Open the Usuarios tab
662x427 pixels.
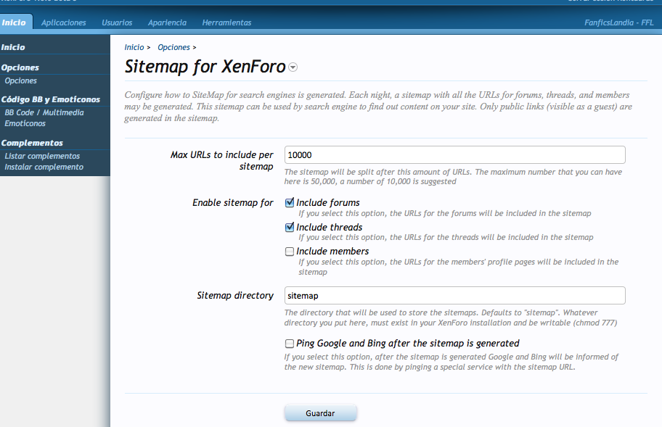tap(117, 22)
